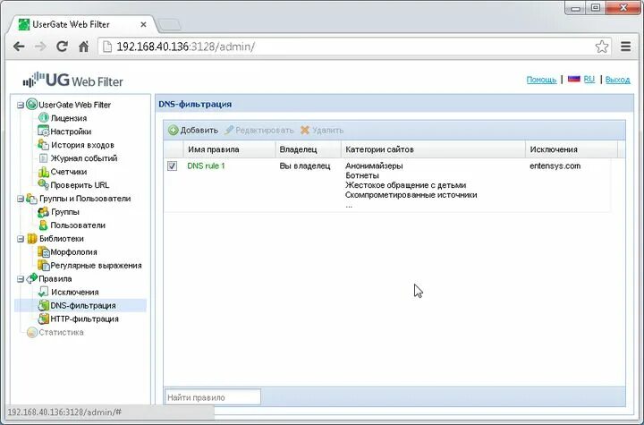The width and height of the screenshot is (644, 425).
Task: Click the green plus Добавить icon
Action: pos(174,131)
